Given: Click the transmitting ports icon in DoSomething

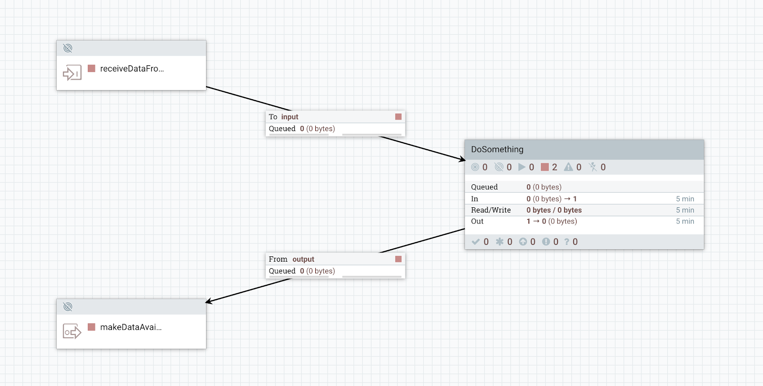Looking at the screenshot, I should coord(475,167).
